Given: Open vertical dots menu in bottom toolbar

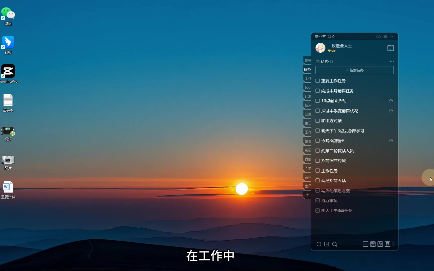Looking at the screenshot, I should [x=393, y=244].
